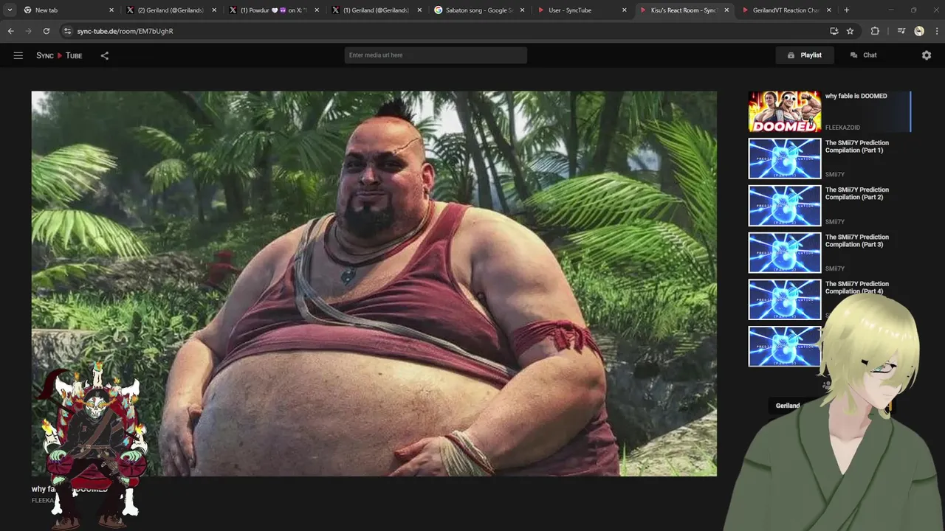
Task: Click the site information icon in address bar
Action: (67, 31)
